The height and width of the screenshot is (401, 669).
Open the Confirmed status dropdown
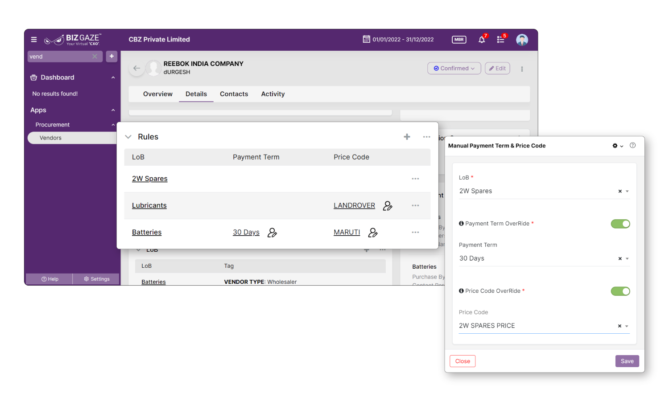tap(454, 68)
